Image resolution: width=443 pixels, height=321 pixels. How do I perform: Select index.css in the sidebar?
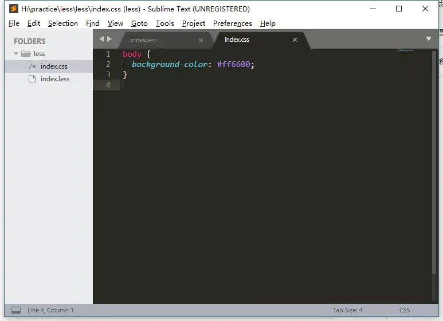tap(49, 66)
